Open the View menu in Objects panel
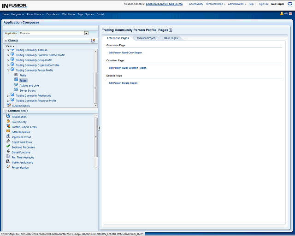This screenshot has height=236, width=295. 10,46
